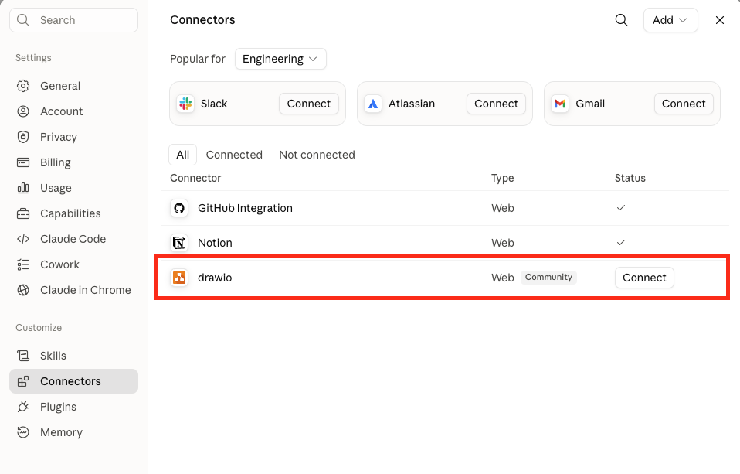Image resolution: width=740 pixels, height=474 pixels.
Task: Click the GitHub Integration octocat icon
Action: click(179, 208)
